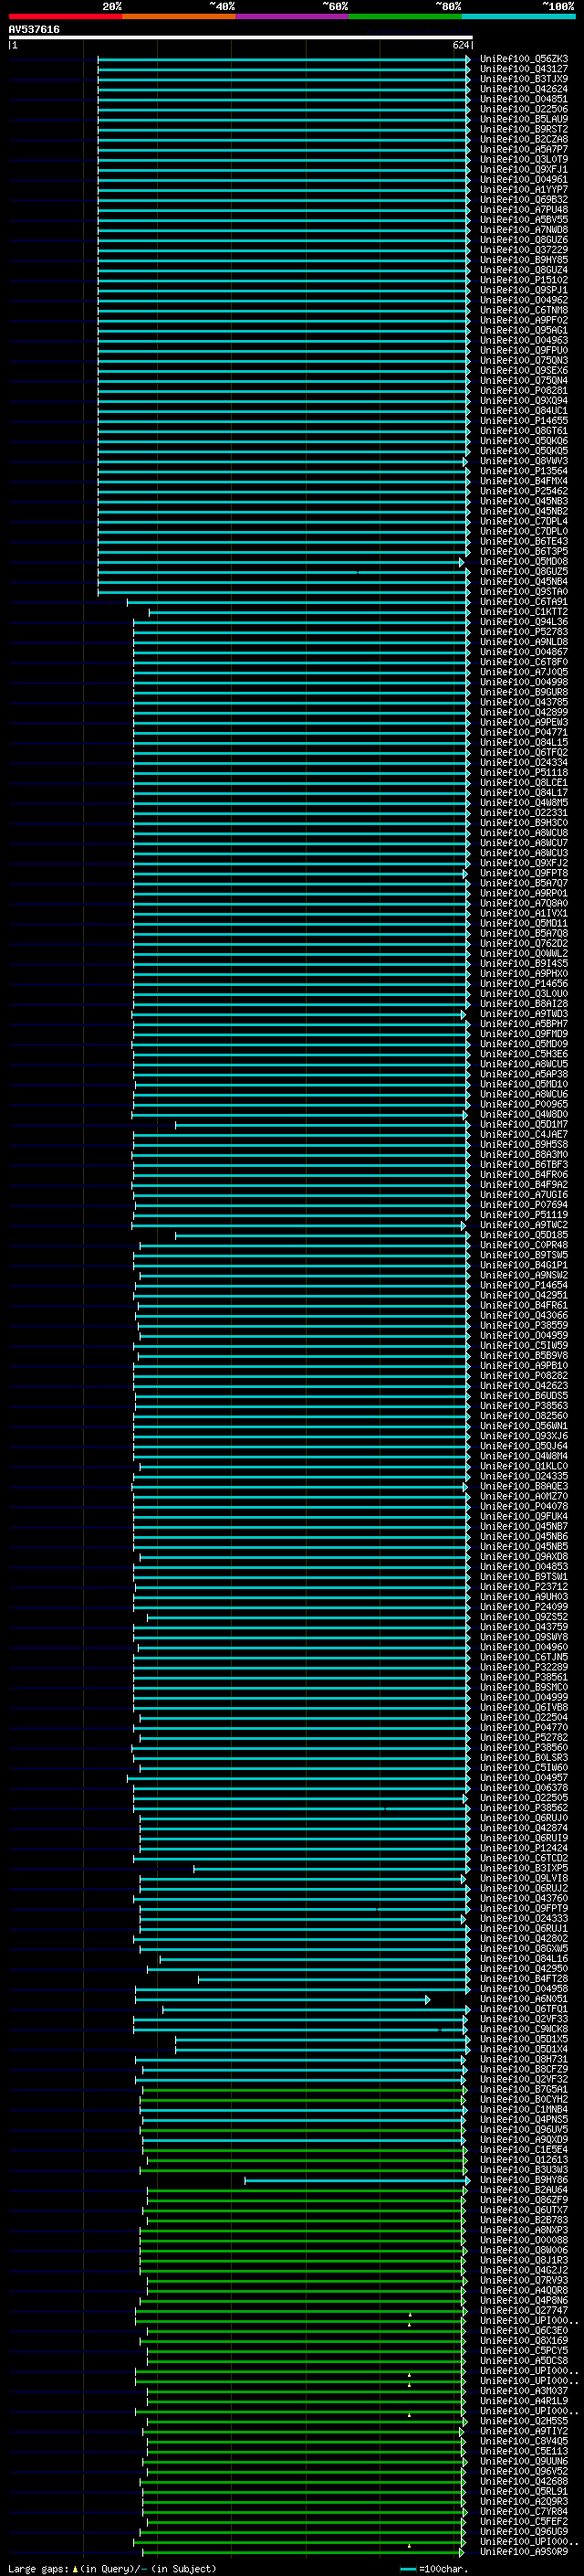
Task: Click the UniRef100_A7PU48 label
Action: [524, 210]
